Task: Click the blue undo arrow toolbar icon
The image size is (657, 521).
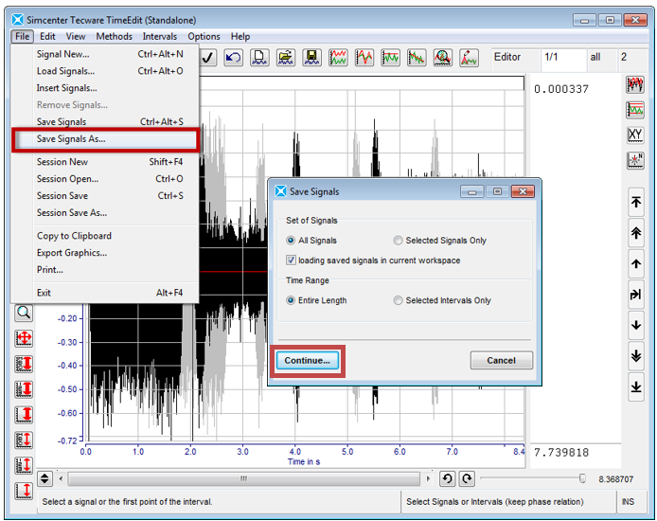Action: pos(234,58)
